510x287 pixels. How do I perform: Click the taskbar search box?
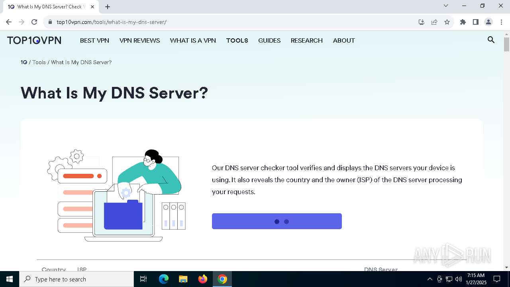click(76, 279)
